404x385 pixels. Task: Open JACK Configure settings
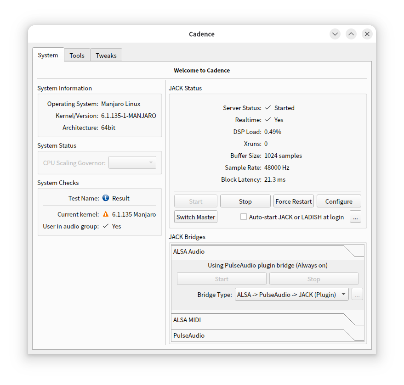339,201
